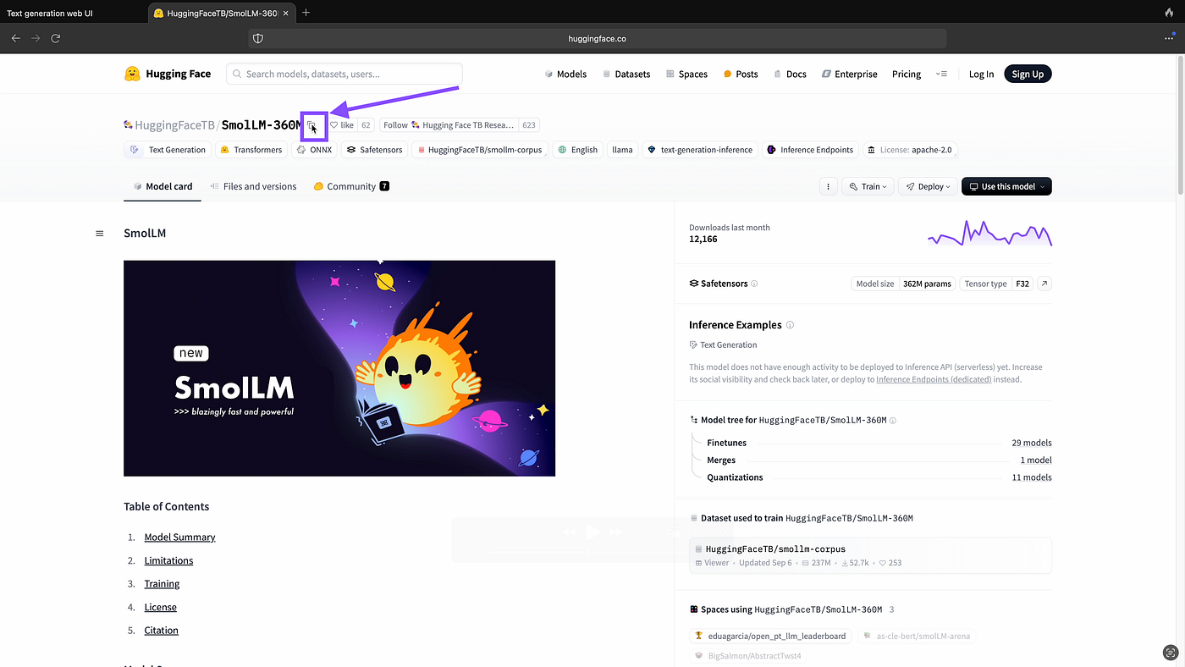Open safetensors viewer arrow icon
Image resolution: width=1185 pixels, height=667 pixels.
[x=1044, y=284]
